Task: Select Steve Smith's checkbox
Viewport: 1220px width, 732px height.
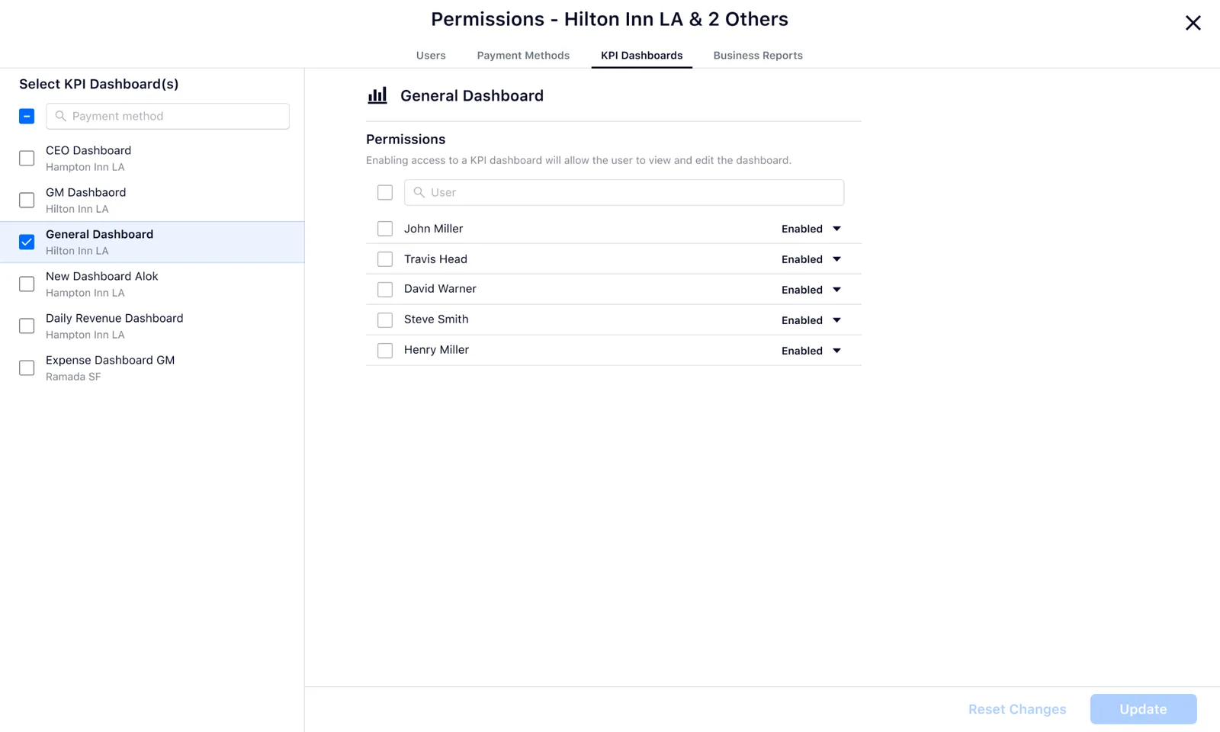Action: click(385, 320)
